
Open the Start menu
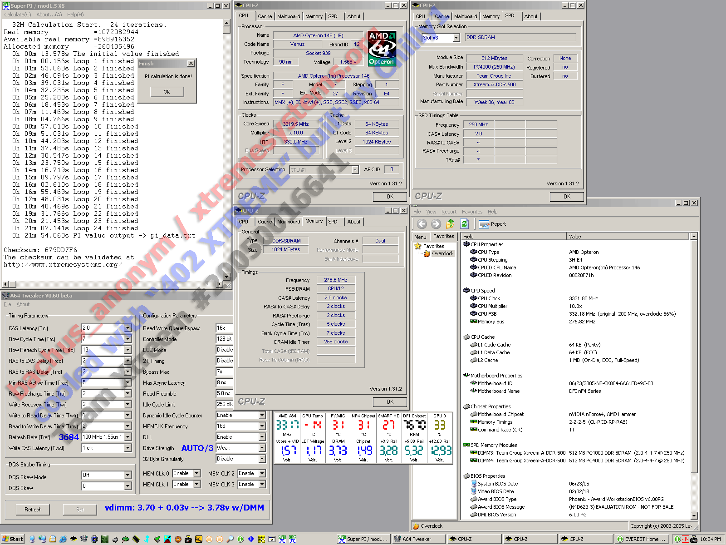coord(13,539)
